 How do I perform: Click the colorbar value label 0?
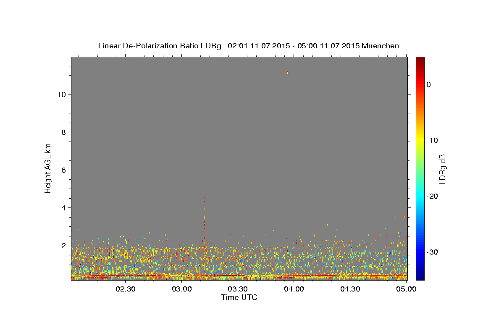point(428,84)
